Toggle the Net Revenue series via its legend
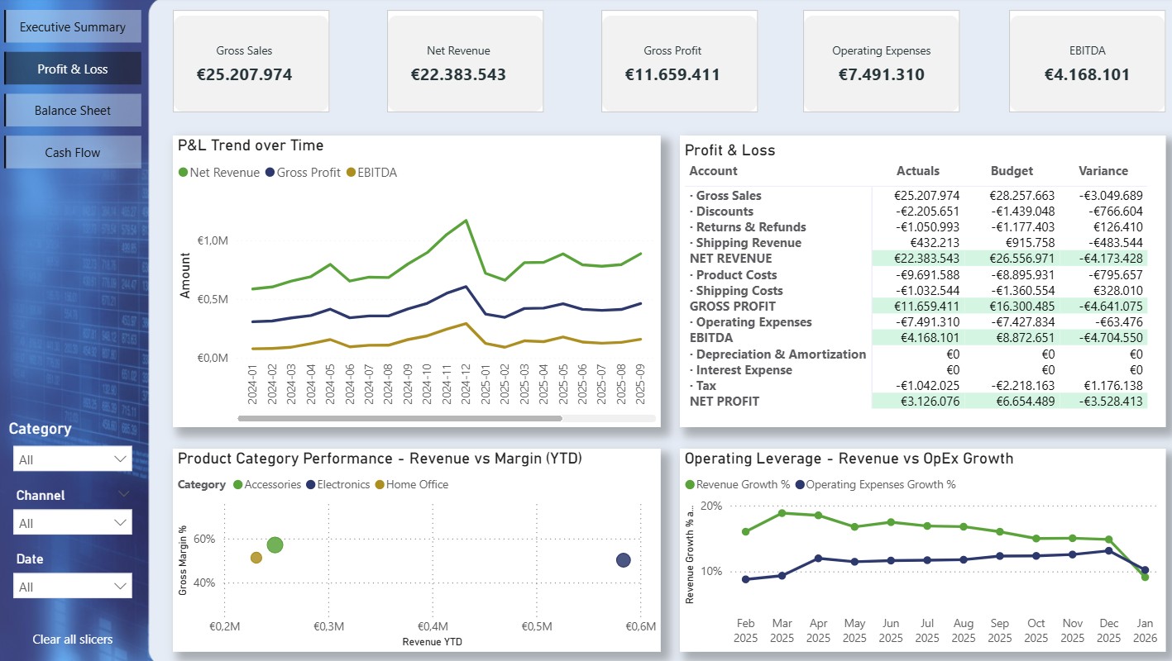This screenshot has height=661, width=1172. (x=184, y=173)
